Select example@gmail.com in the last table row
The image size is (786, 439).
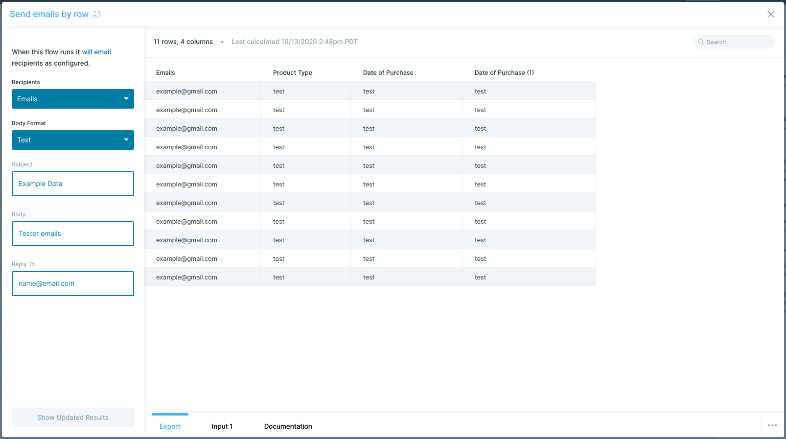coord(186,277)
